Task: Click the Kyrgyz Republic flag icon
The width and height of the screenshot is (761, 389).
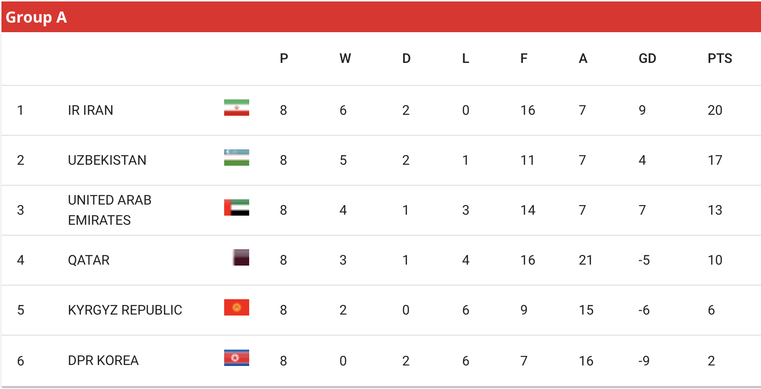Action: (237, 307)
